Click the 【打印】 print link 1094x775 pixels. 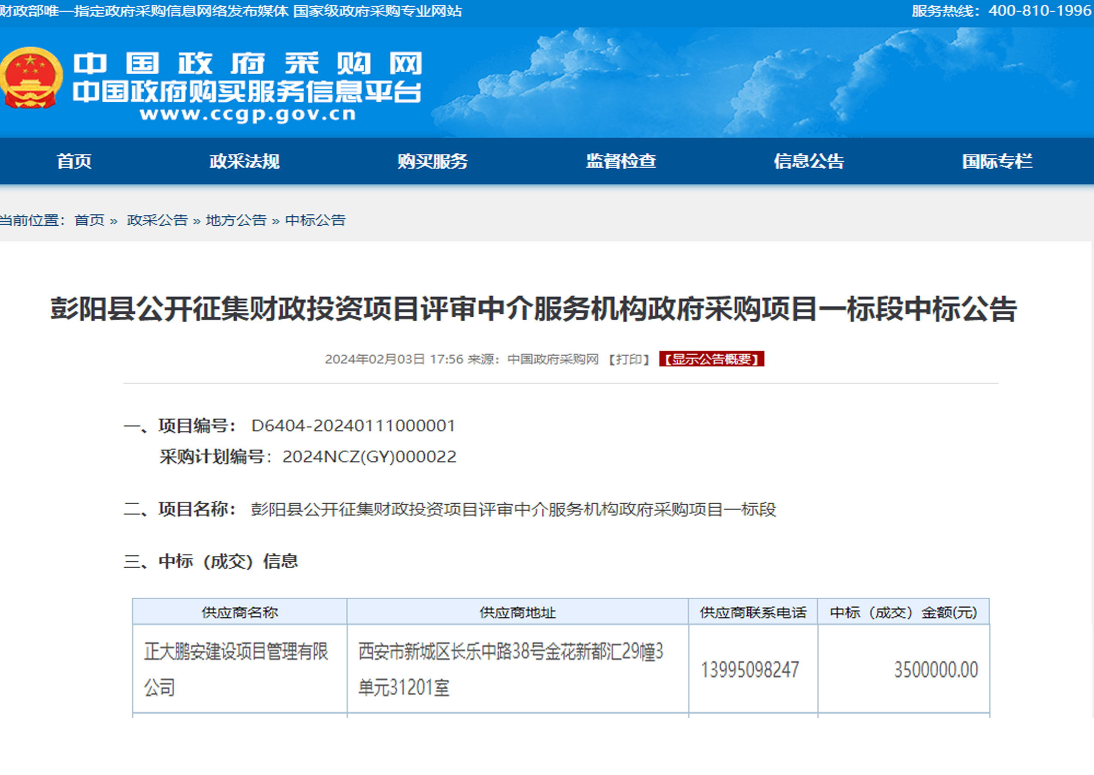(x=629, y=359)
